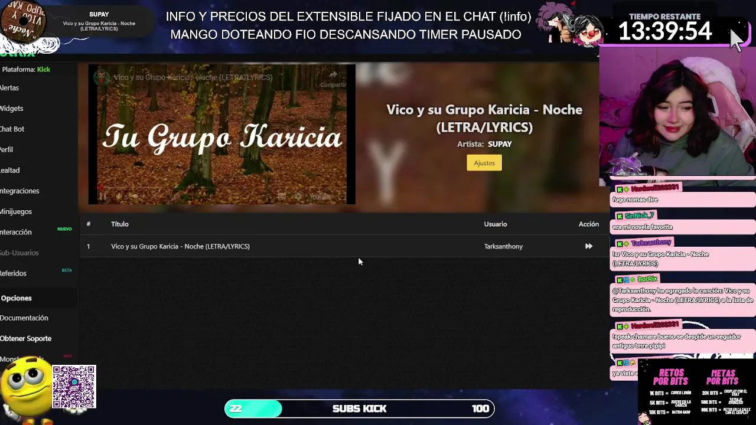The image size is (756, 425).
Task: Click Obtener Soporte link
Action: coord(26,339)
